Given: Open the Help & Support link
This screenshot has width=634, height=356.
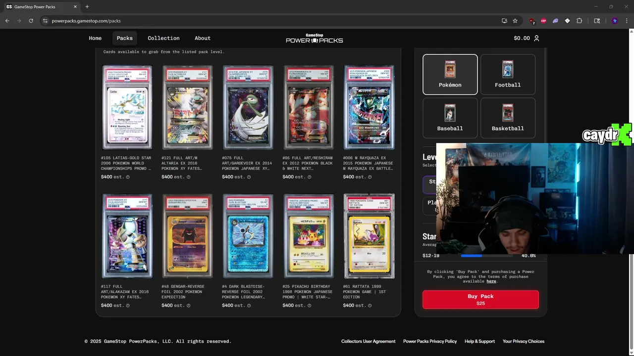Looking at the screenshot, I should click(479, 341).
